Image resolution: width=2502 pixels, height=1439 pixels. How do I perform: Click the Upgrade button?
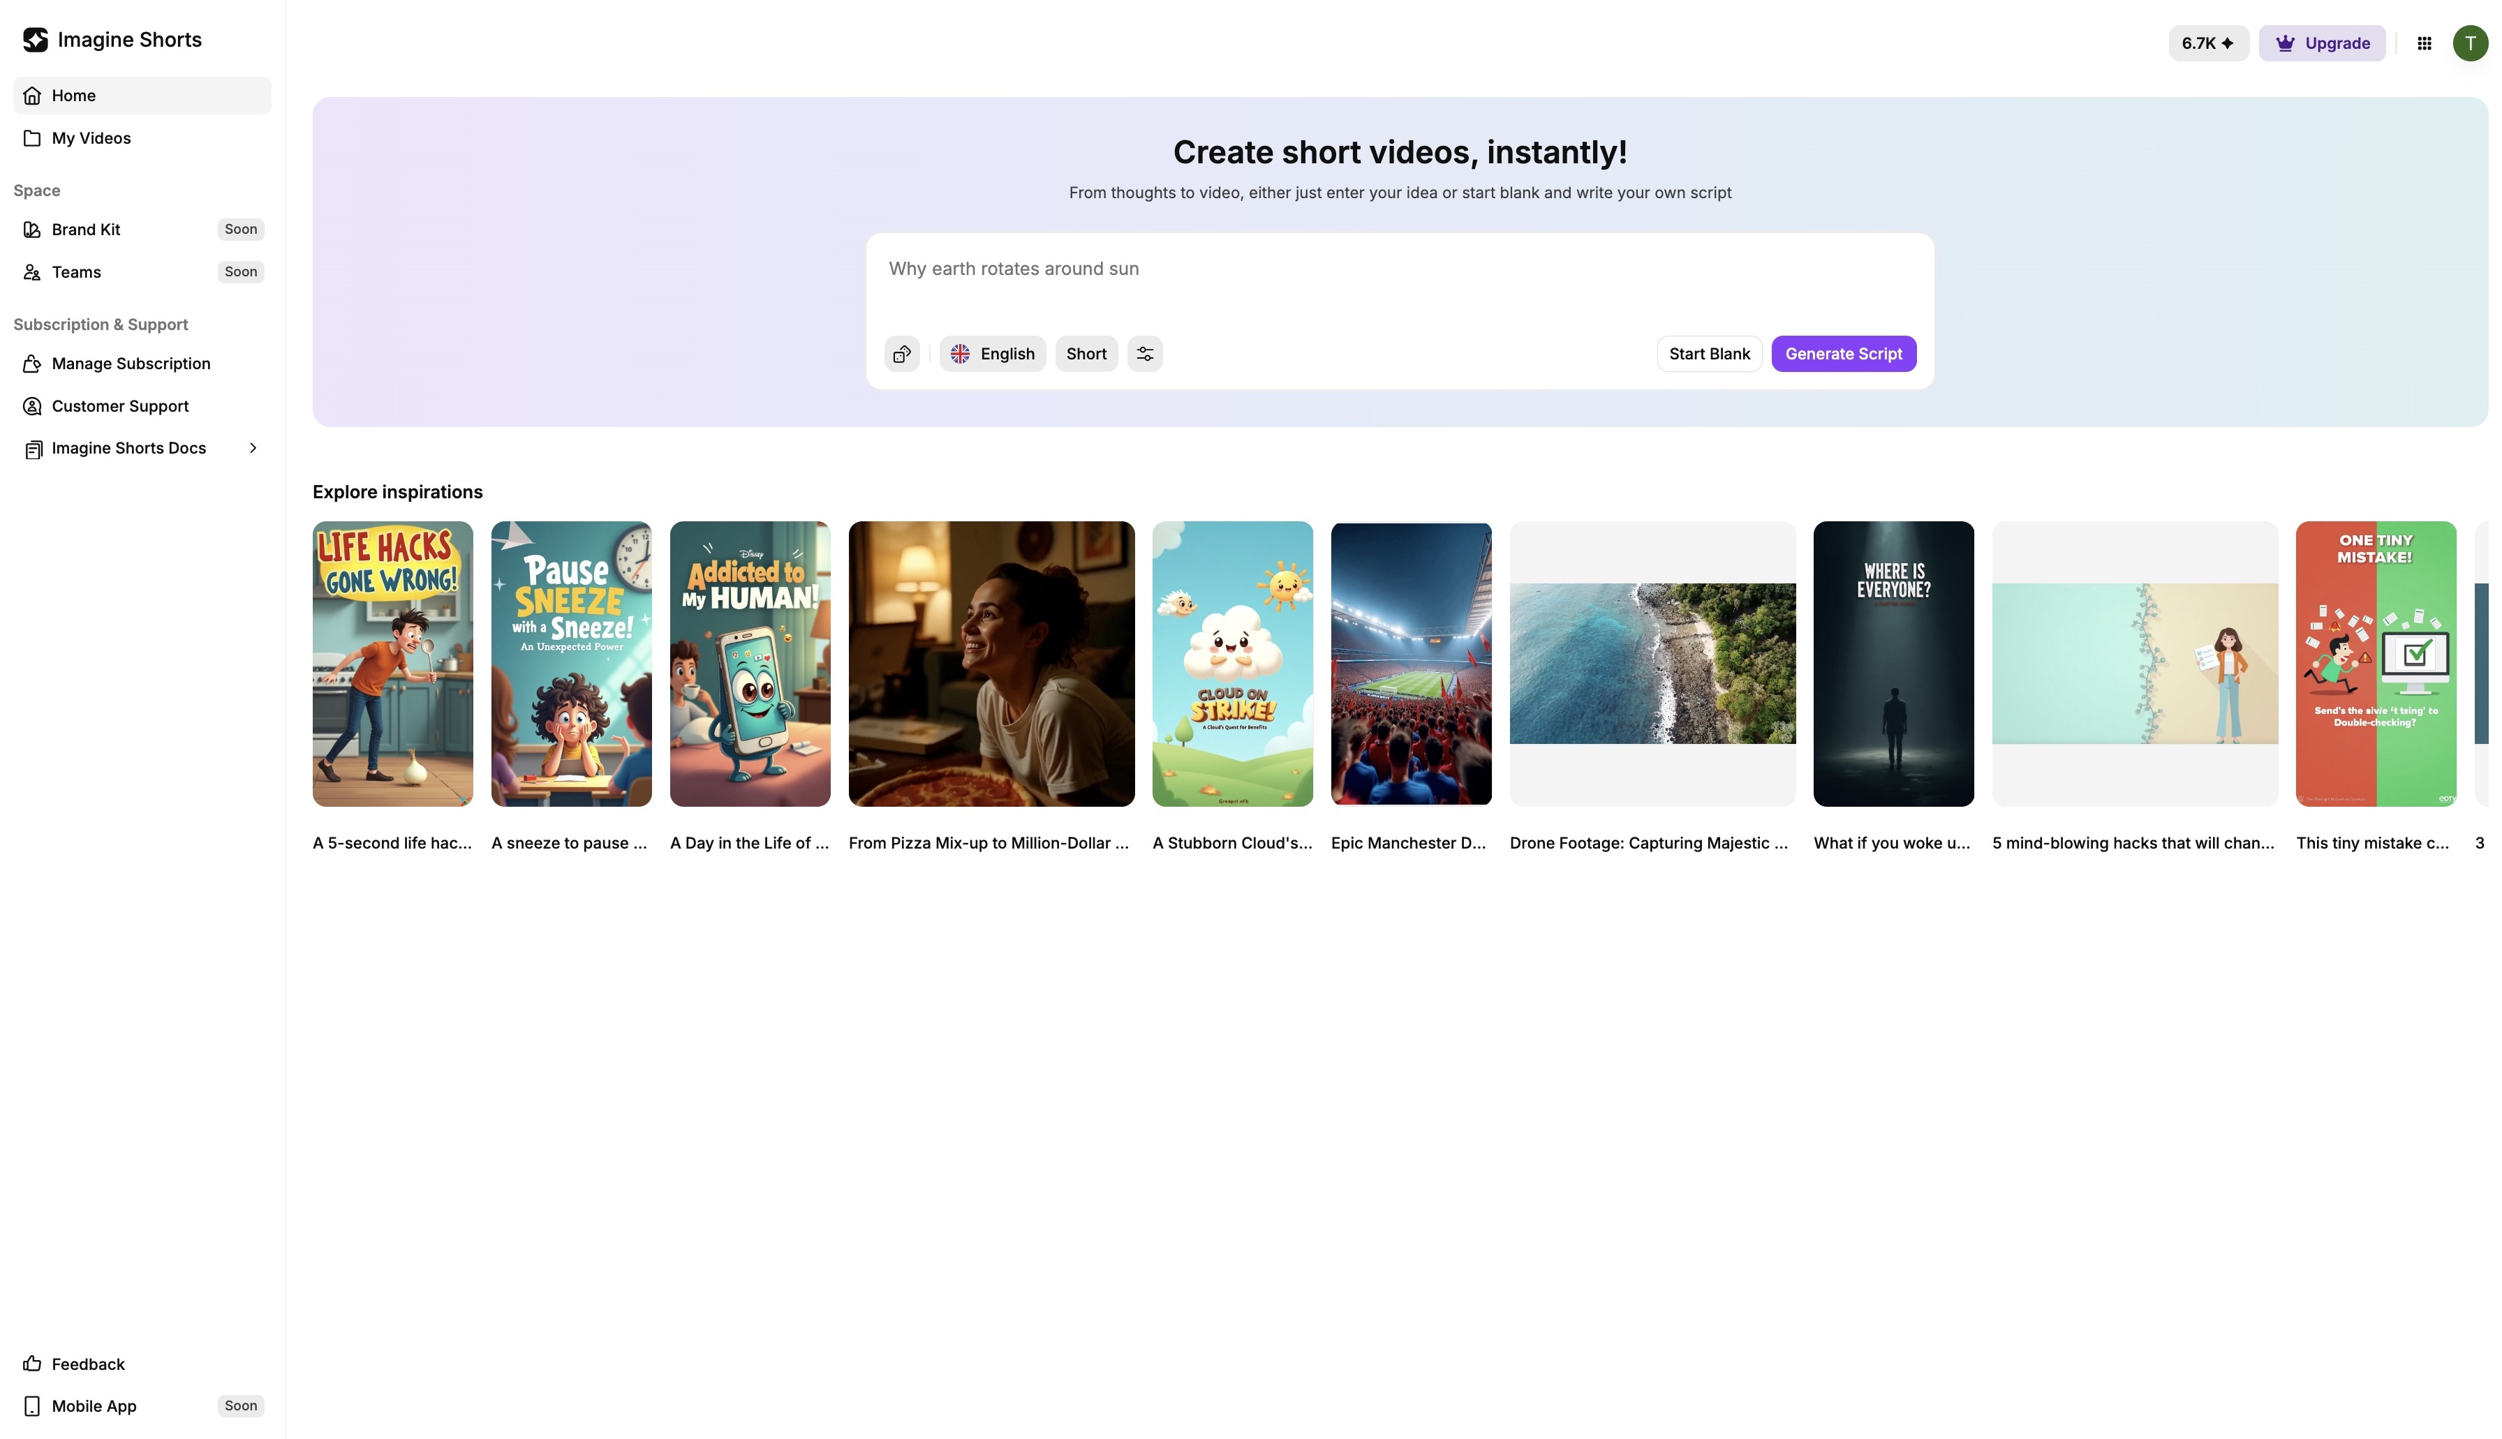click(x=2321, y=43)
